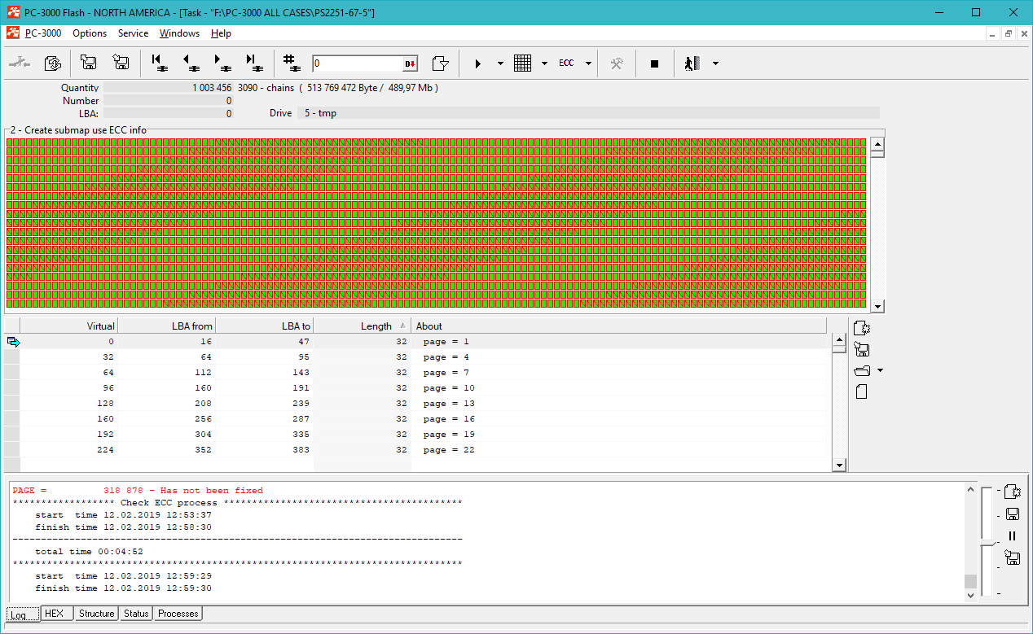
Task: Click save-with-arrow icon beside log panel
Action: (x=1012, y=557)
